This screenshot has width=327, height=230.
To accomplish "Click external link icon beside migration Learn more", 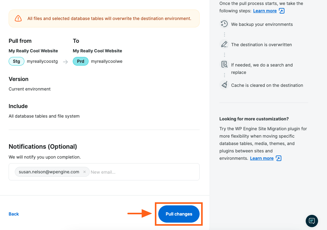I will 278,158.
